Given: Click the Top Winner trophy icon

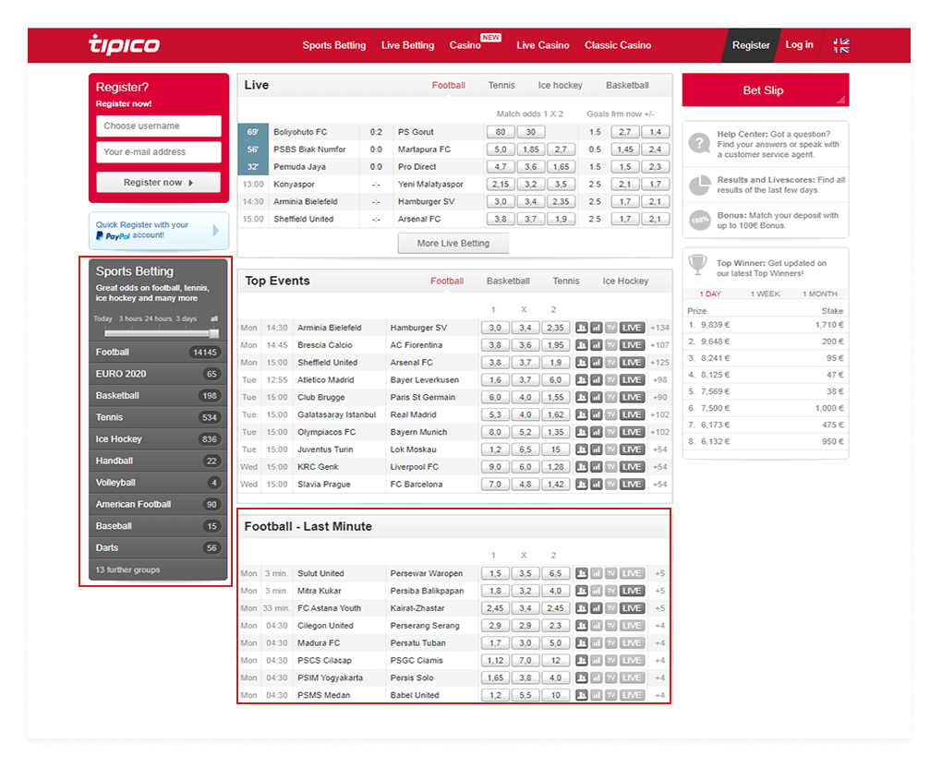Looking at the screenshot, I should click(698, 265).
